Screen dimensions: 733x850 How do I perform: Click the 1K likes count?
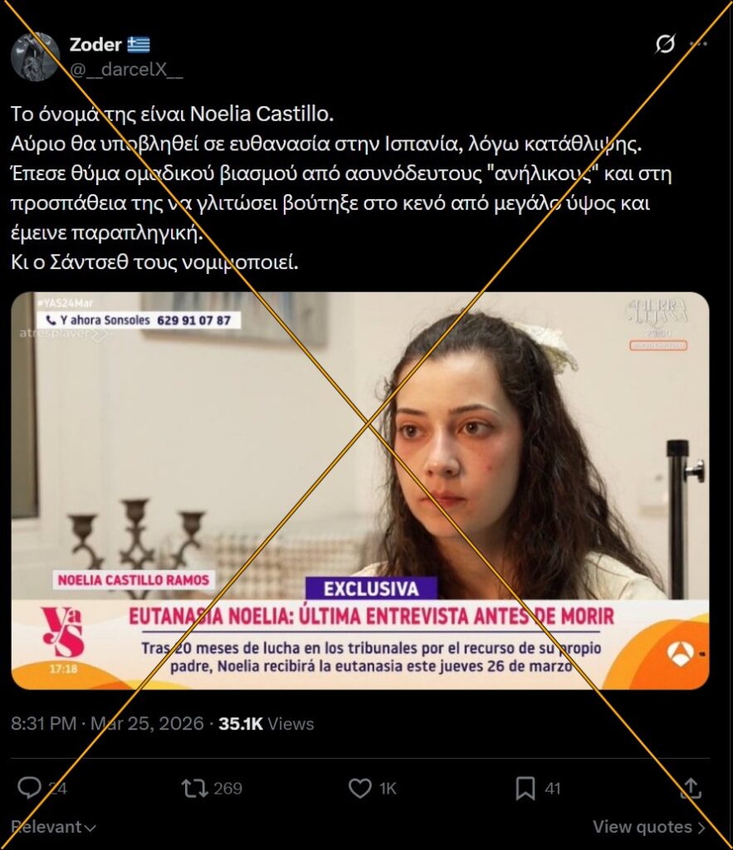388,789
